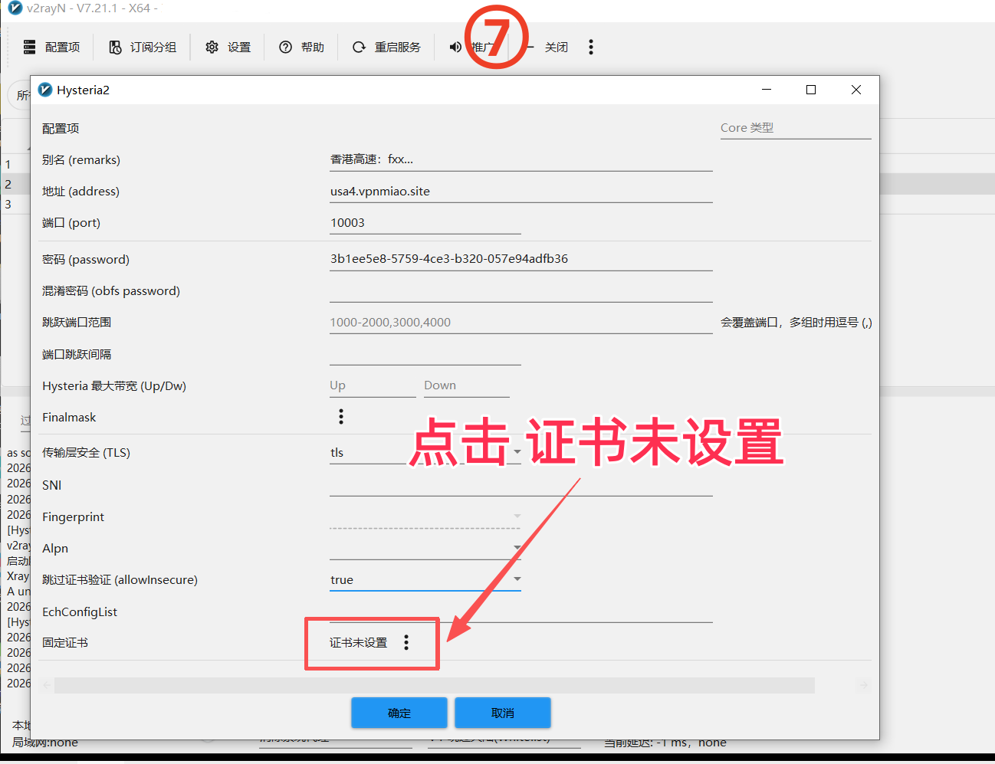Click the scrollbar's right arrow in Hysteria2 dialog
Viewport: 995px width, 764px height.
coord(863,685)
